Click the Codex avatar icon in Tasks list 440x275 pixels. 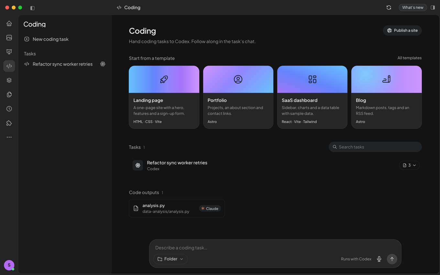[138, 165]
